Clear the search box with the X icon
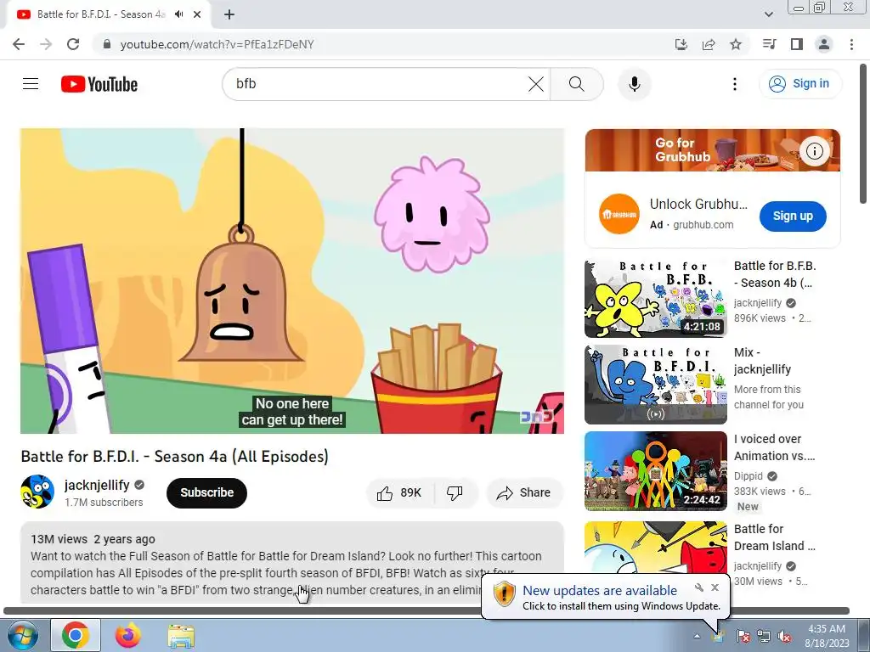Screen dimensions: 870x652 point(536,84)
